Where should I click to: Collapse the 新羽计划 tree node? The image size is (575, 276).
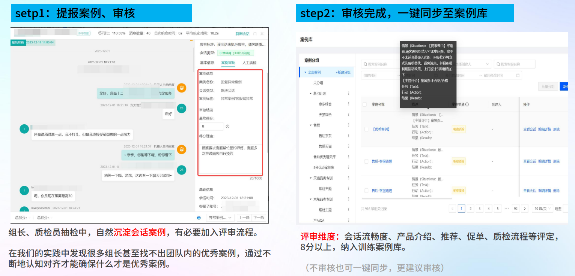pos(311,93)
